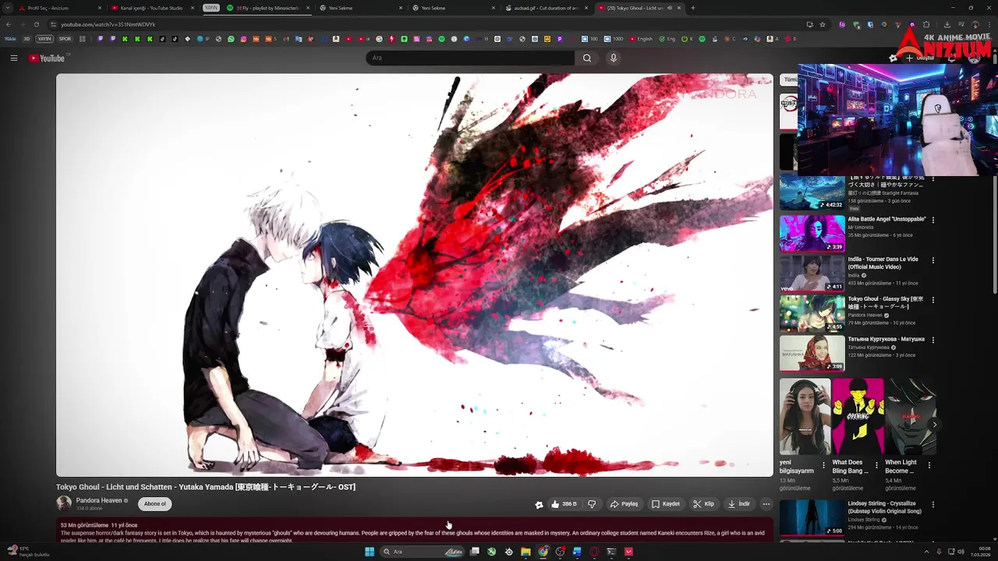
Task: Click the video title text
Action: [x=206, y=487]
